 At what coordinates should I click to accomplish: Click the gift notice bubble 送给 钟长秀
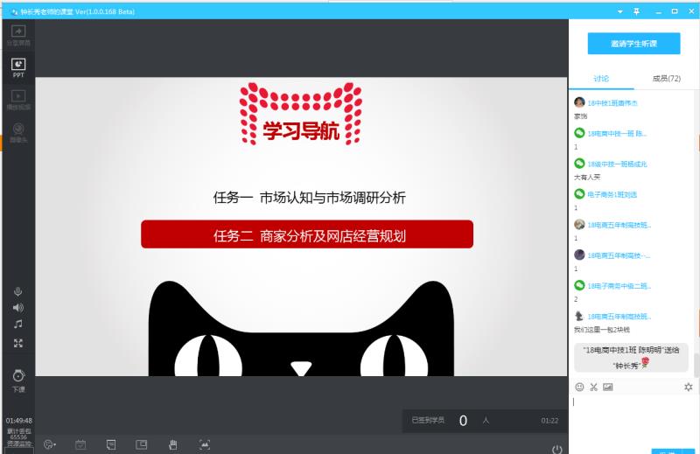tap(631, 358)
